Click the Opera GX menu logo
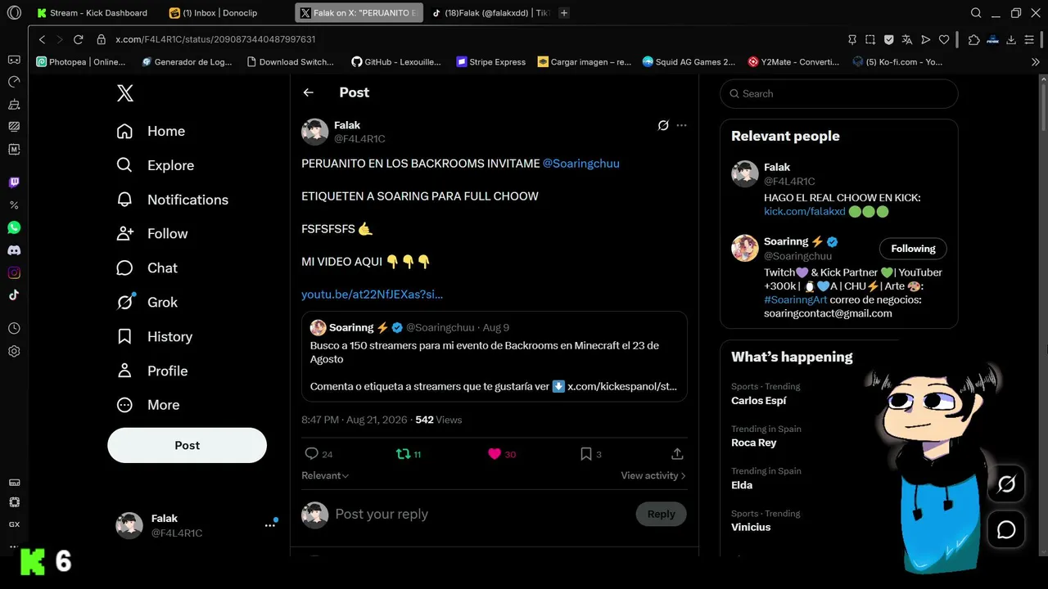Screen dimensions: 1048x589 coord(14,13)
